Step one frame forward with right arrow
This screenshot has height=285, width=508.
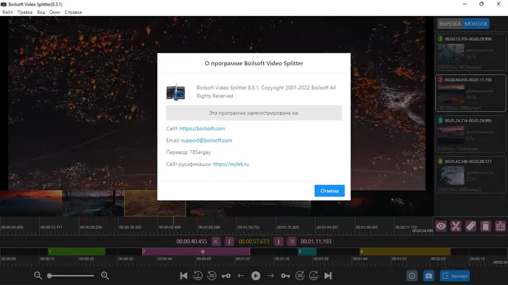(x=271, y=275)
